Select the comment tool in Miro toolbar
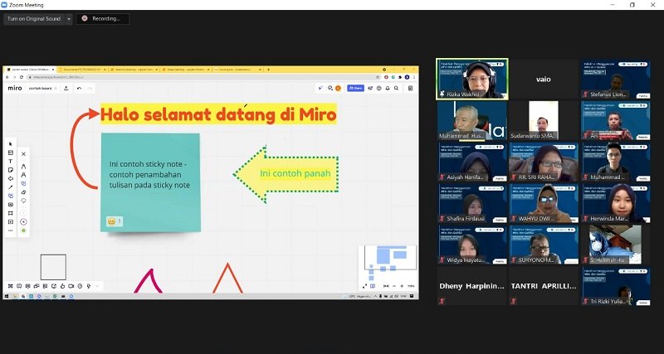Image resolution: width=664 pixels, height=354 pixels. [x=11, y=204]
